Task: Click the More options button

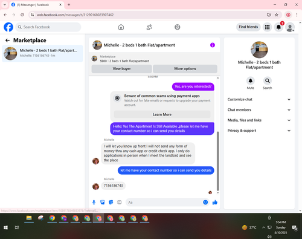Action: (x=185, y=69)
